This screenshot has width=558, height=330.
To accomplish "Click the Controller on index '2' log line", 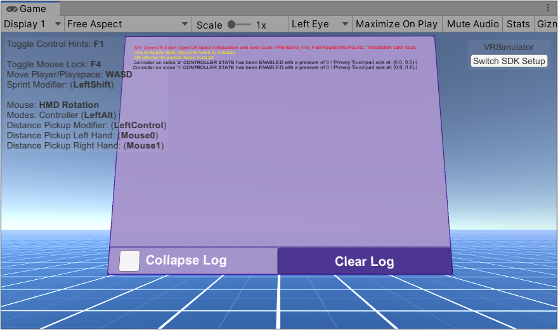I will click(x=275, y=62).
